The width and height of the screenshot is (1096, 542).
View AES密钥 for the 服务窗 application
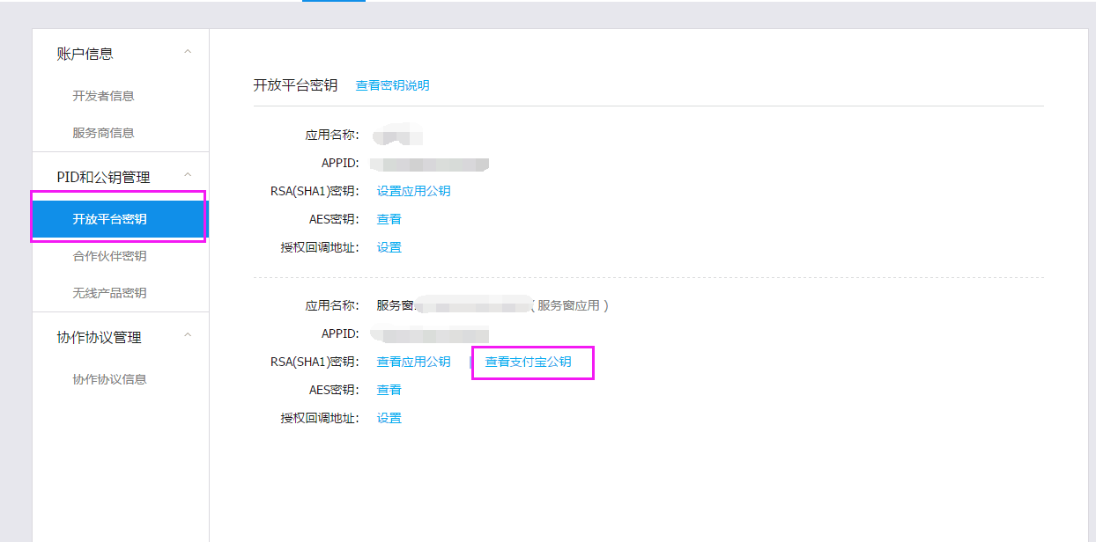[x=389, y=390]
